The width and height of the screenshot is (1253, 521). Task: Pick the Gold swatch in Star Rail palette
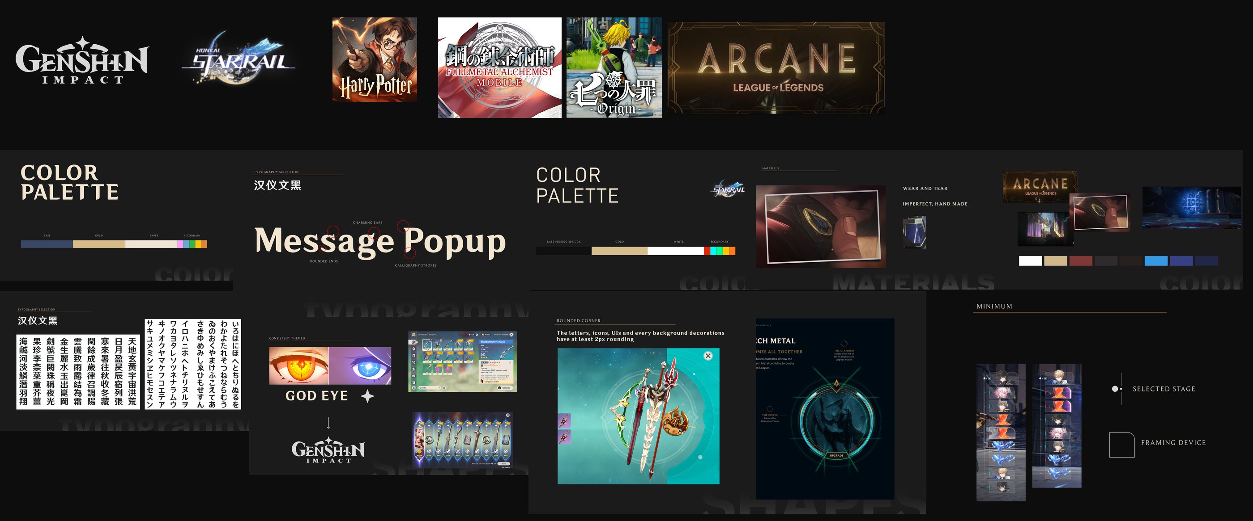[x=619, y=251]
